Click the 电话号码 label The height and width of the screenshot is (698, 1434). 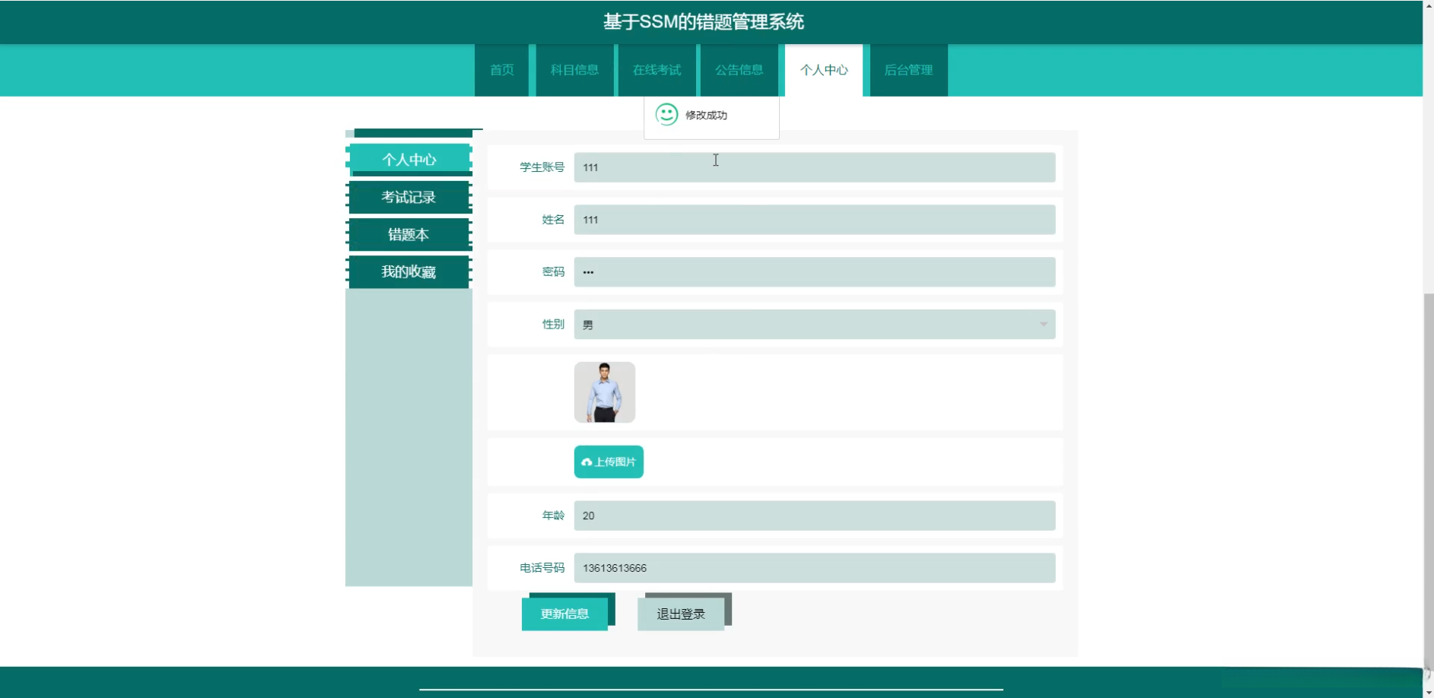point(542,568)
